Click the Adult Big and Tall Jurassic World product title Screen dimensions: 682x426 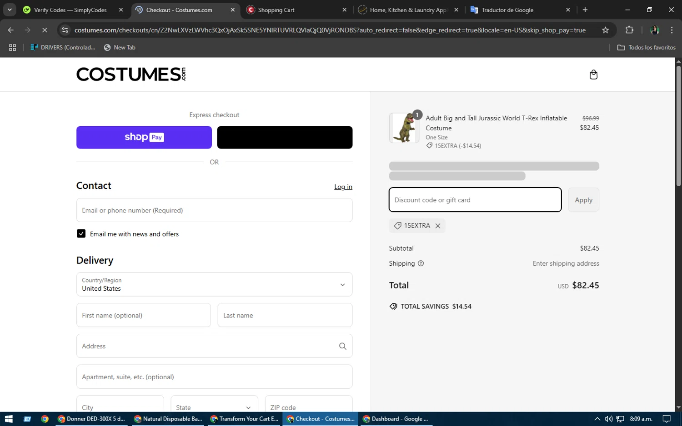[x=496, y=123]
